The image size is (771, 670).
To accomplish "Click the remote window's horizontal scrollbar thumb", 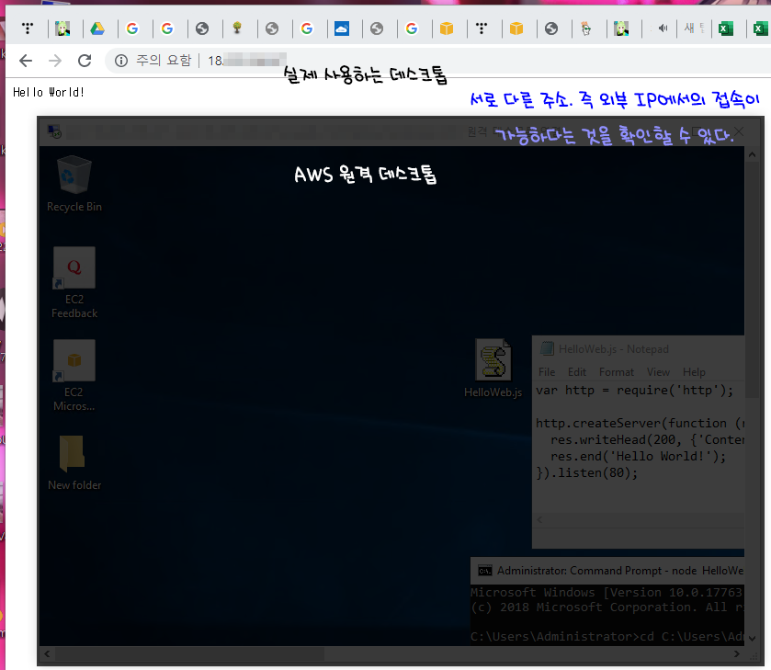I will [x=190, y=653].
